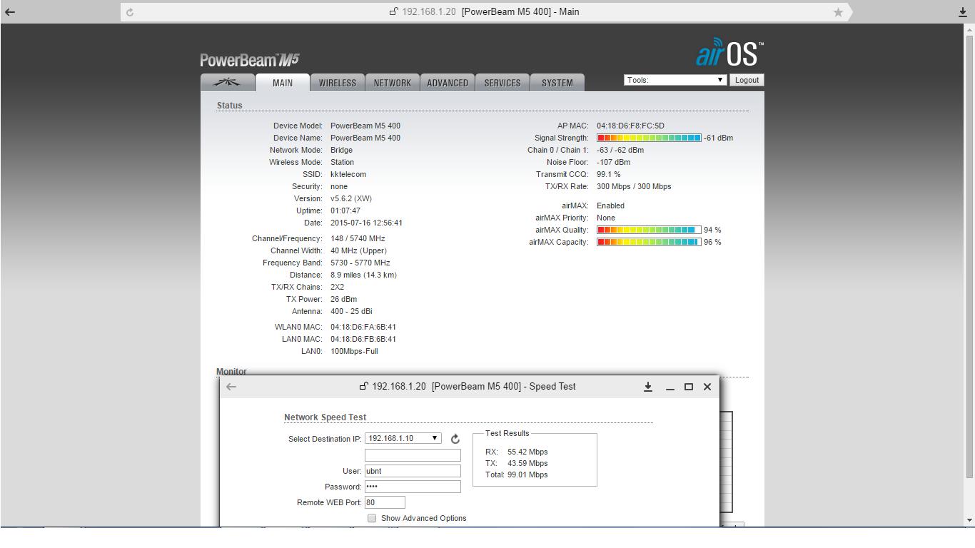Click the PowerBeam M5 logo
The height and width of the screenshot is (548, 975).
[249, 60]
